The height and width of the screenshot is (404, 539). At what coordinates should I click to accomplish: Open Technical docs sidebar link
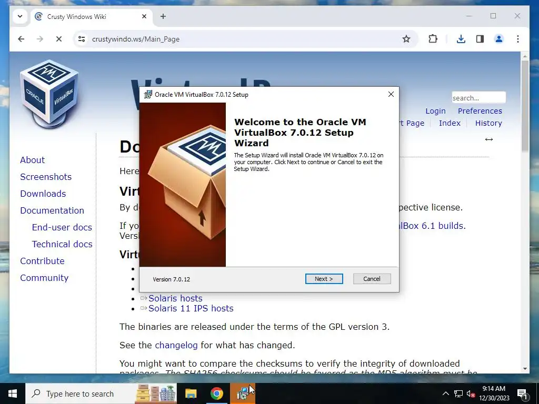[x=62, y=244]
